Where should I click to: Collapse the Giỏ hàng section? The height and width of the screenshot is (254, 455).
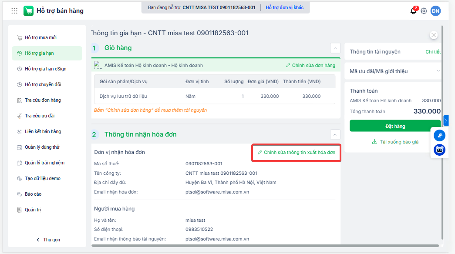(x=335, y=48)
